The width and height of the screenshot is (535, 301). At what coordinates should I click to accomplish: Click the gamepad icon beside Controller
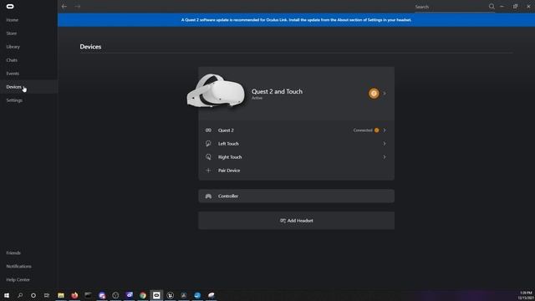(208, 196)
